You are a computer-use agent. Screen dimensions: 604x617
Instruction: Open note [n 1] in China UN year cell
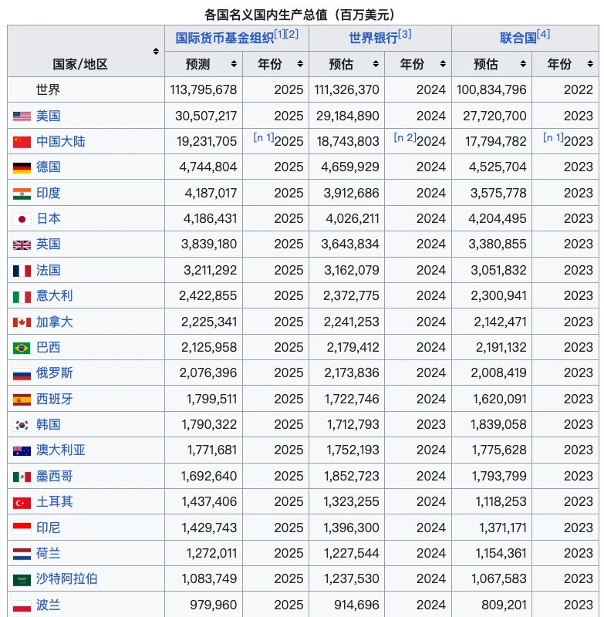pos(553,137)
